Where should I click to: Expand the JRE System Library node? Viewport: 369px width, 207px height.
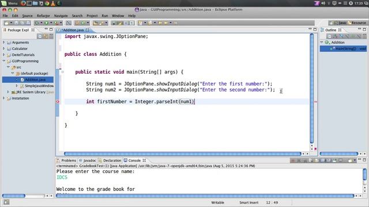pos(8,92)
